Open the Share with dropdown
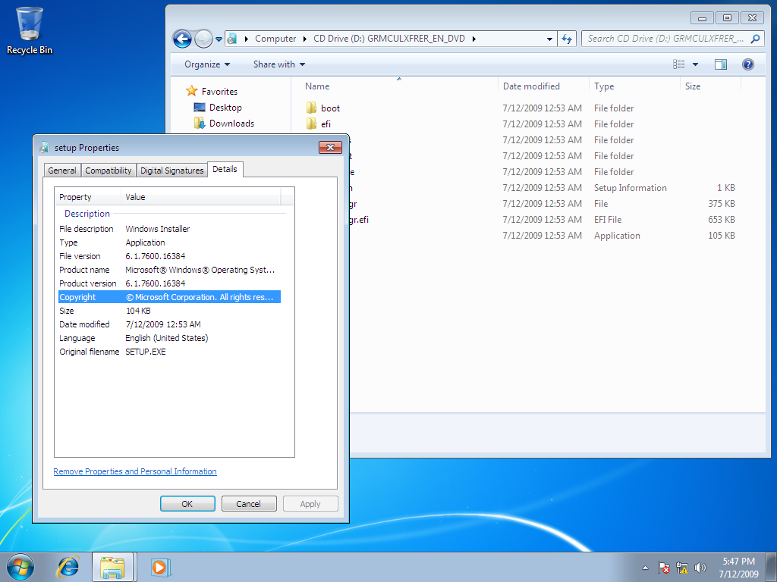Image resolution: width=777 pixels, height=582 pixels. pos(279,64)
